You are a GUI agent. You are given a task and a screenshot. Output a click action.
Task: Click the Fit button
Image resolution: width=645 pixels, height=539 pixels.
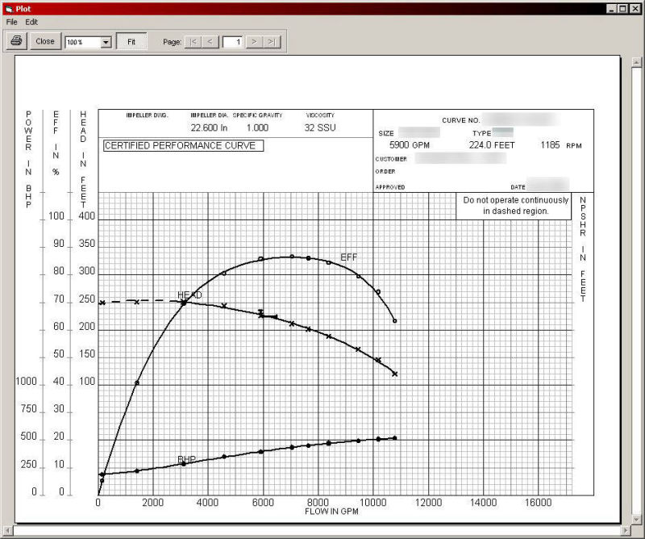(131, 42)
